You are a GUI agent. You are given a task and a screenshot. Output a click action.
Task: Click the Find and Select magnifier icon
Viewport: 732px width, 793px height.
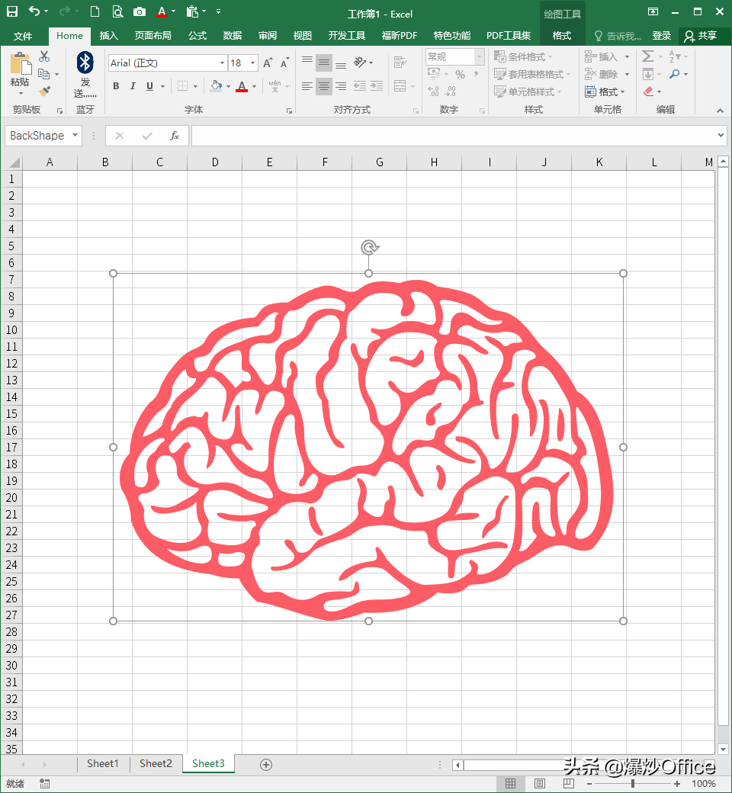pyautogui.click(x=674, y=74)
